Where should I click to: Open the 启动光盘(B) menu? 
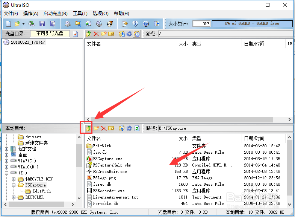click(55, 14)
